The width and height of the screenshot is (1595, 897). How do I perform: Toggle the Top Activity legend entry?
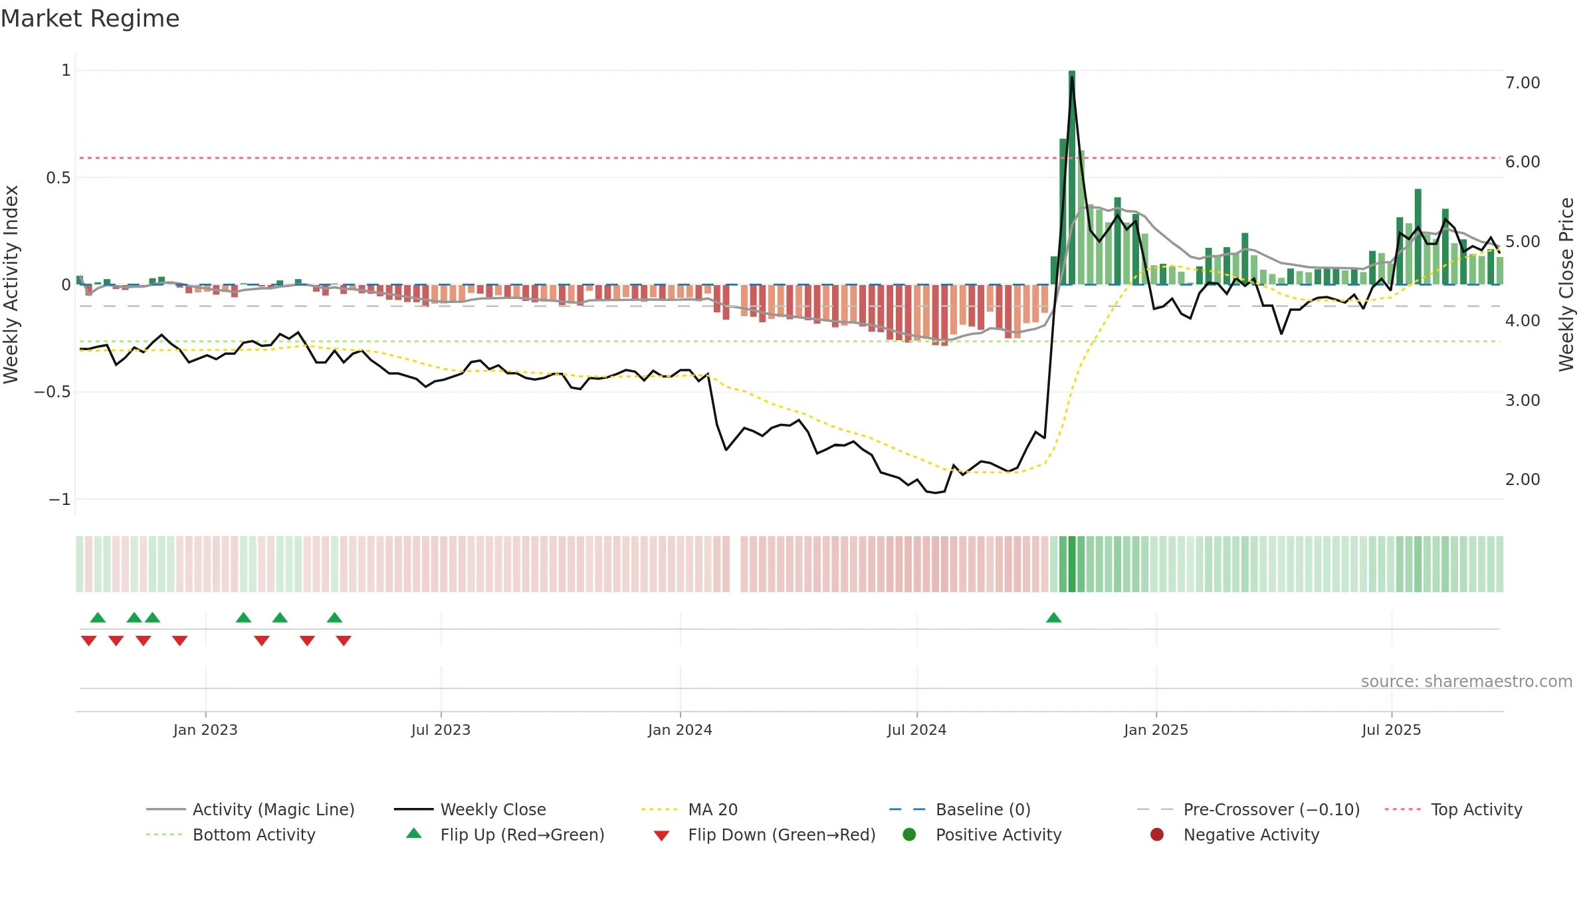point(1453,809)
